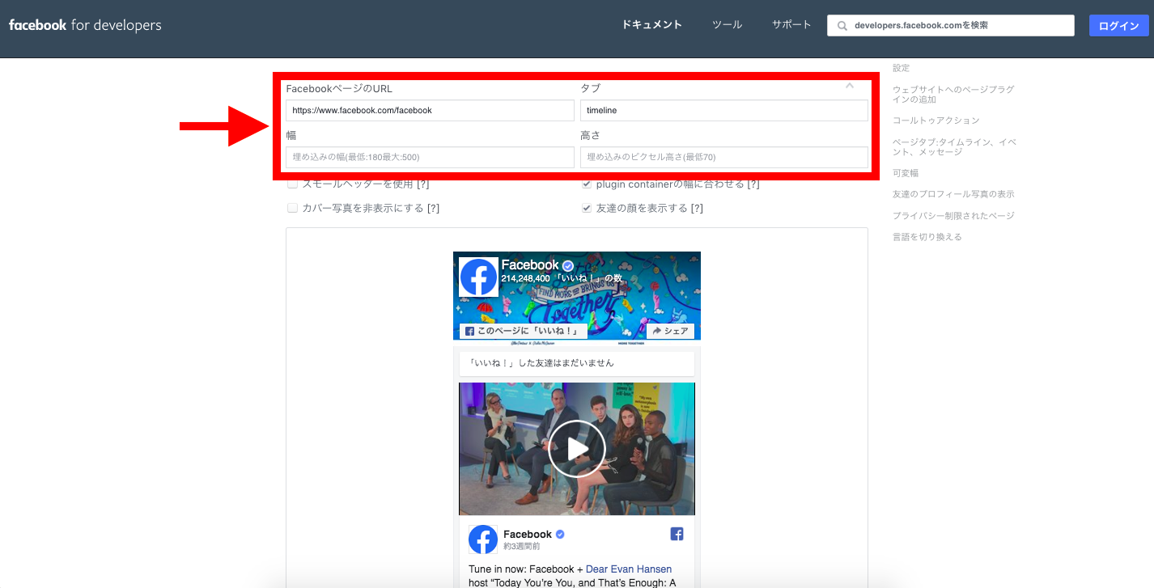Click the 約3週間前 post timestamp

point(522,547)
